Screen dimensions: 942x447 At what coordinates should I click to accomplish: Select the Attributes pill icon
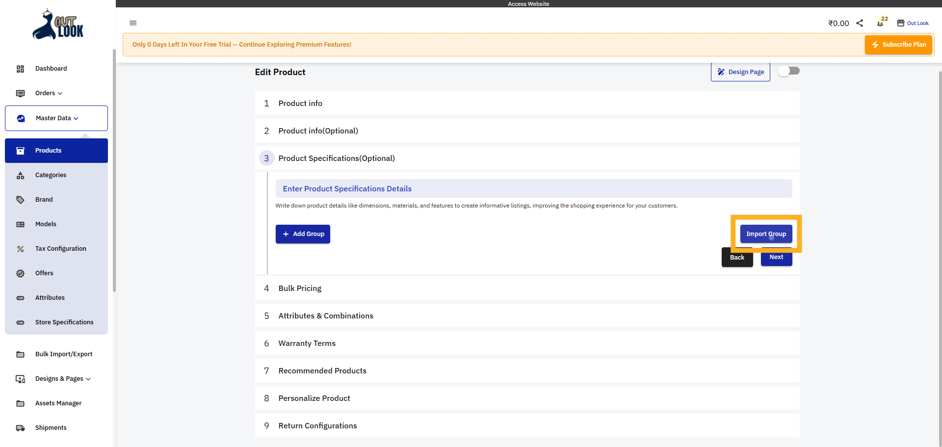pyautogui.click(x=20, y=298)
